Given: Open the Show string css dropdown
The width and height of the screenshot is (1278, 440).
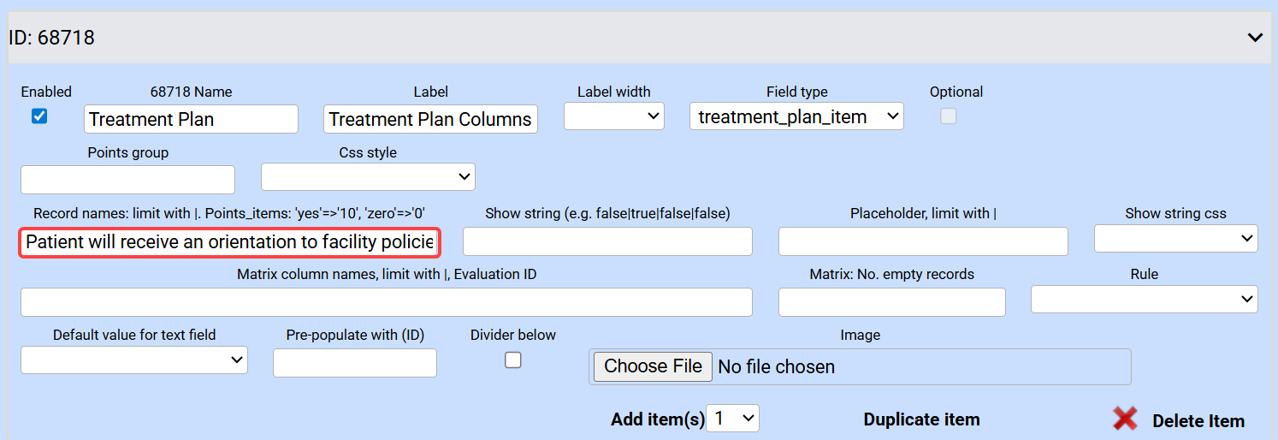Looking at the screenshot, I should click(1175, 239).
